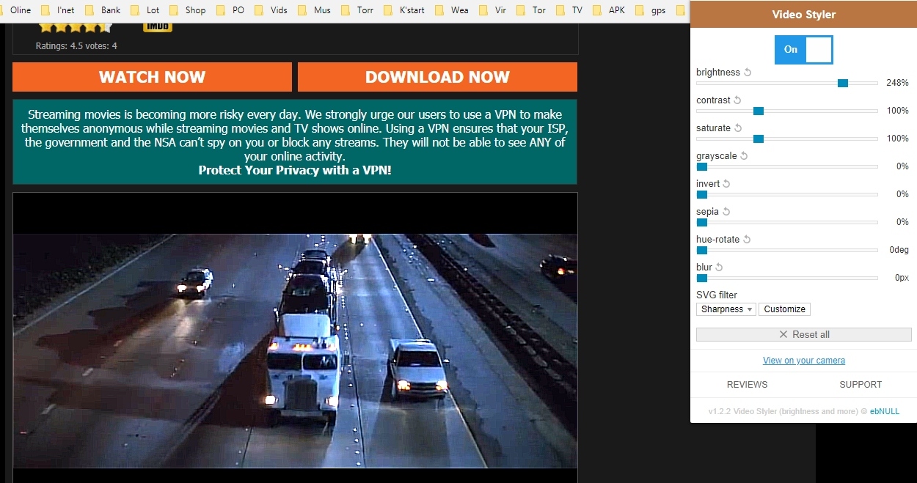Expand the Torr bookmarks folder
Viewport: 917px width, 483px height.
[x=357, y=10]
